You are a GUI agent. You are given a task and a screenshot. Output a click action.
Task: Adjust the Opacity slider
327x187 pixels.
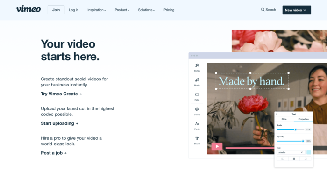[x=290, y=141]
